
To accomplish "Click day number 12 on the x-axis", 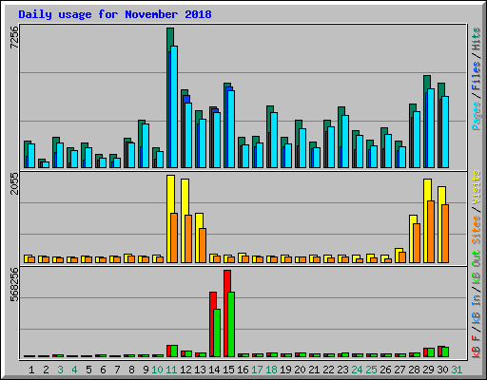I will [185, 370].
